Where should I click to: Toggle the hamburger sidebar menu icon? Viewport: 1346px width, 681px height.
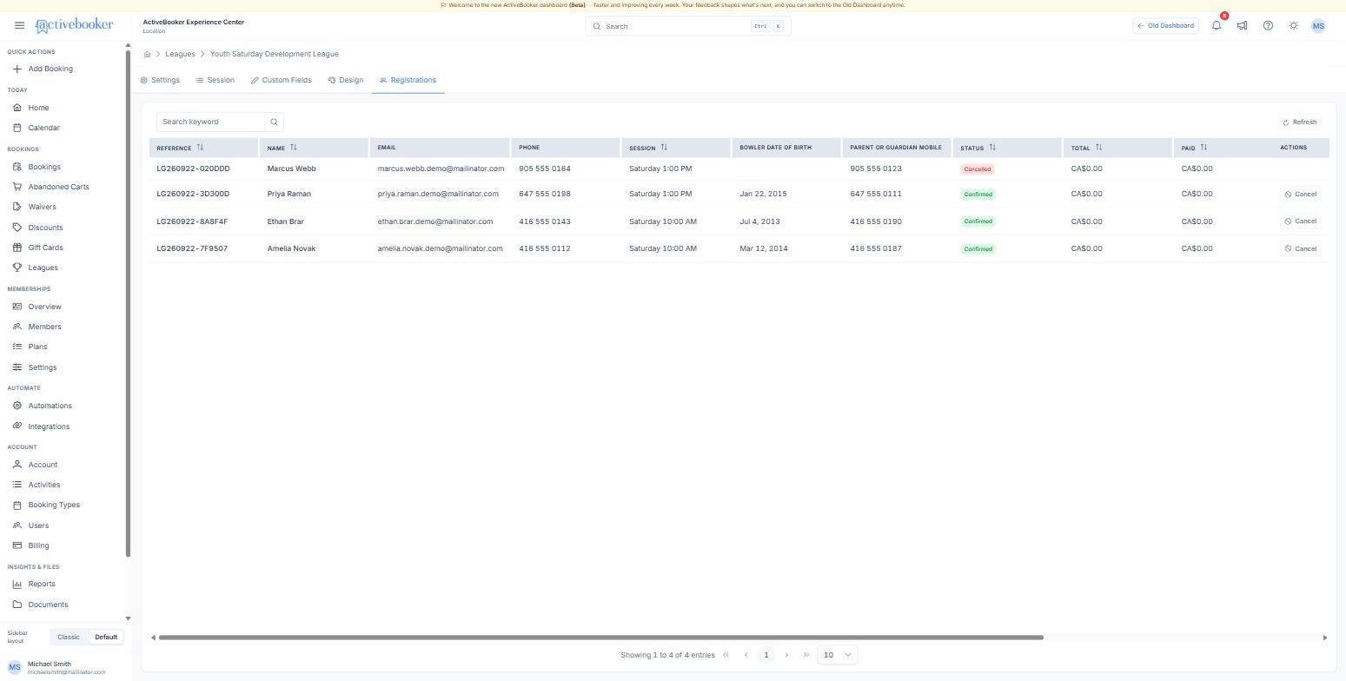[19, 25]
